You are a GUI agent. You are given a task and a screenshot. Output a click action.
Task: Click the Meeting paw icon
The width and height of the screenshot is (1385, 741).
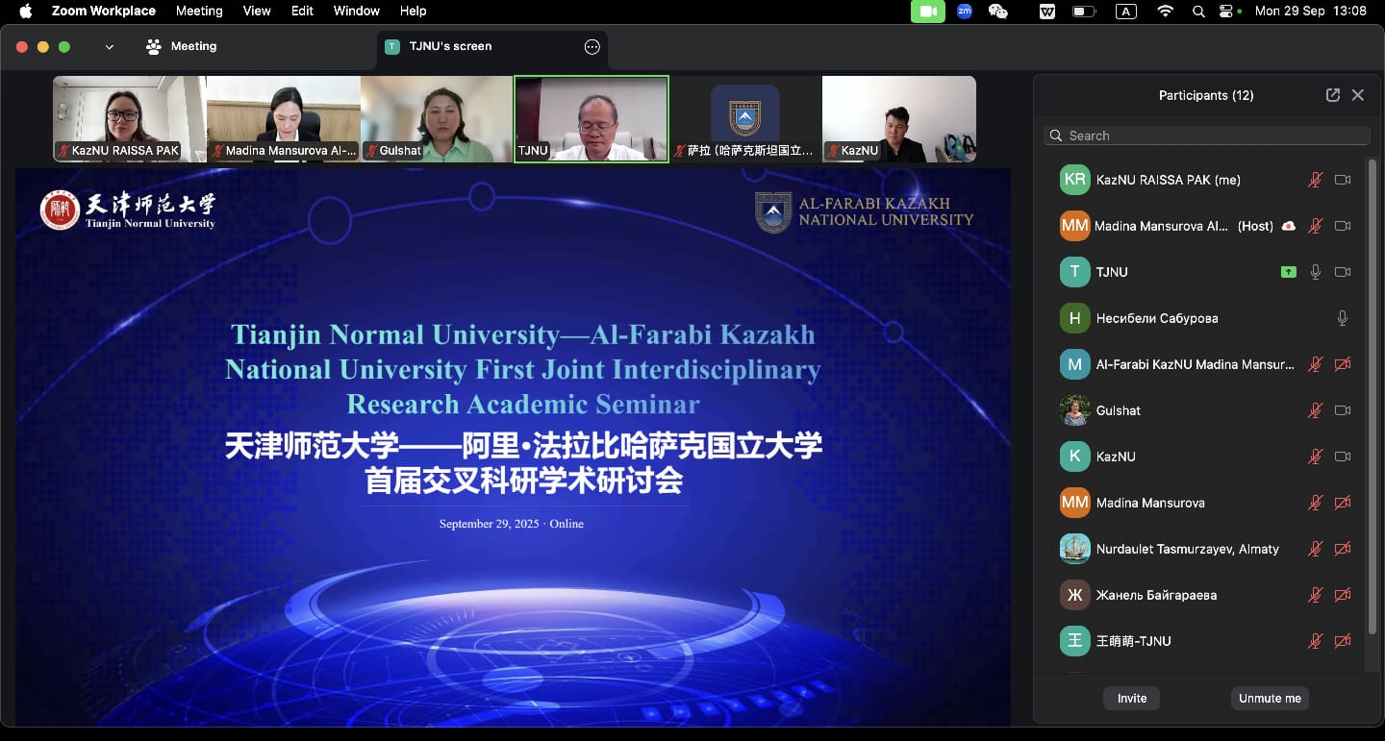point(153,46)
